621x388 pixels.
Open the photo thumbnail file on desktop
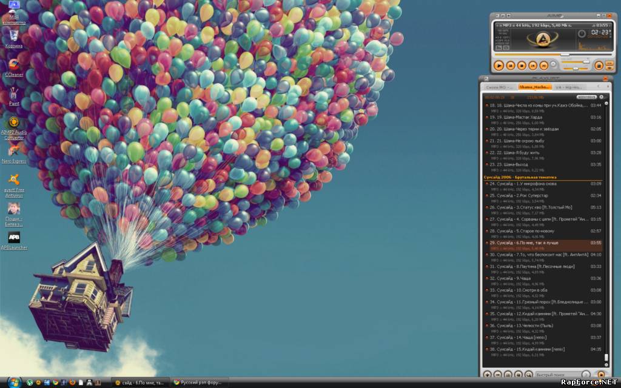coord(14,215)
